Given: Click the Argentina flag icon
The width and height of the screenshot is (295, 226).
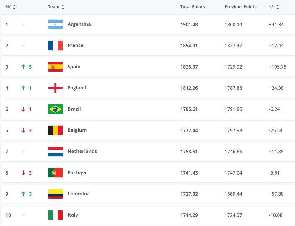Looking at the screenshot, I should tap(56, 24).
